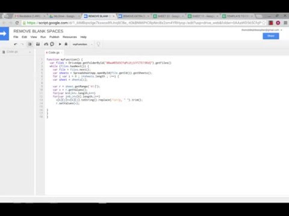The width and height of the screenshot is (289, 216).
Task: Close the REMOVE BLANK browser tab
Action: 114,16
